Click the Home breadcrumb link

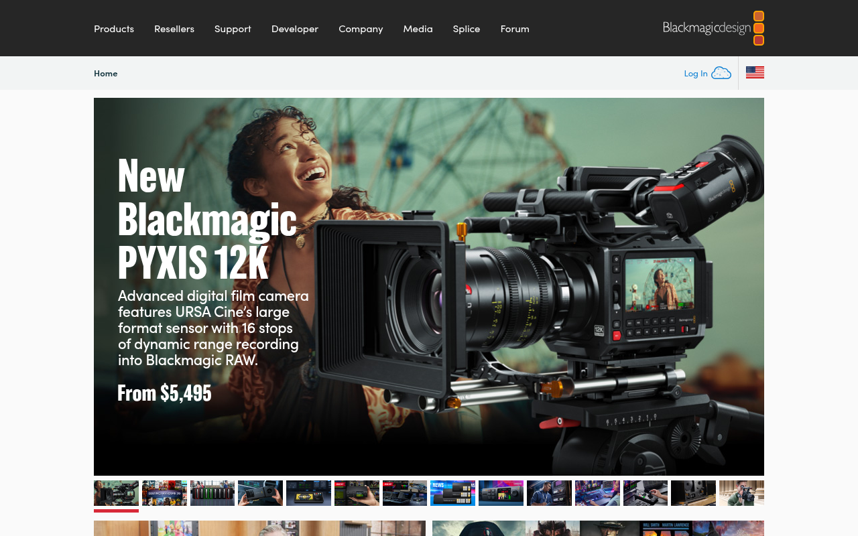pyautogui.click(x=105, y=72)
